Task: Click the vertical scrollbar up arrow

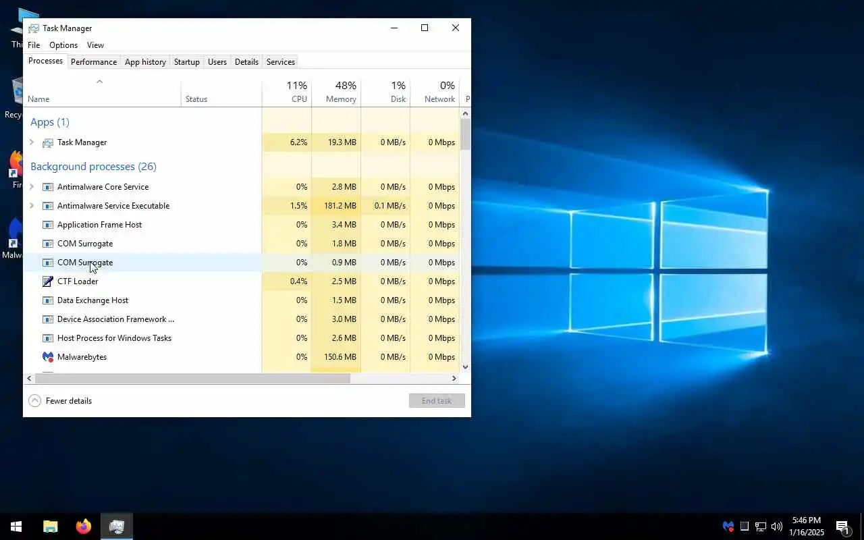Action: point(465,113)
